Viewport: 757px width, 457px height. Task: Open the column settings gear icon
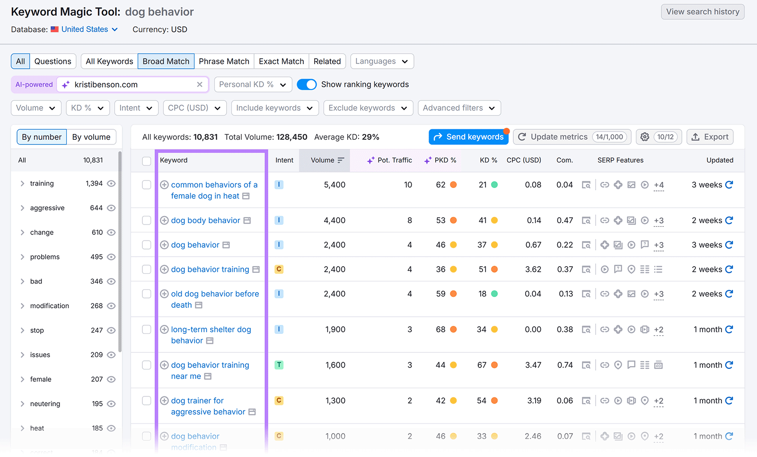click(644, 137)
